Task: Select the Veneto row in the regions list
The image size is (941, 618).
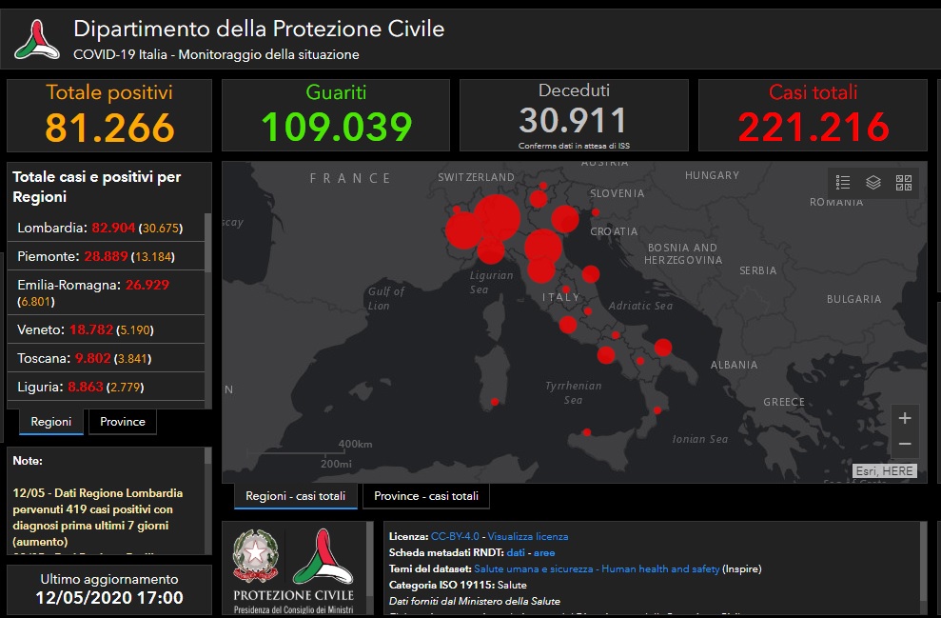Action: 106,329
